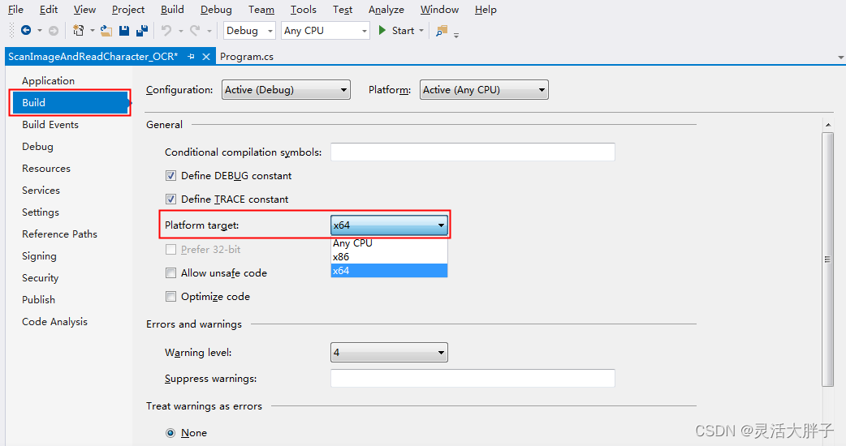Click the Undo arrow icon
This screenshot has height=446, width=846.
point(166,31)
